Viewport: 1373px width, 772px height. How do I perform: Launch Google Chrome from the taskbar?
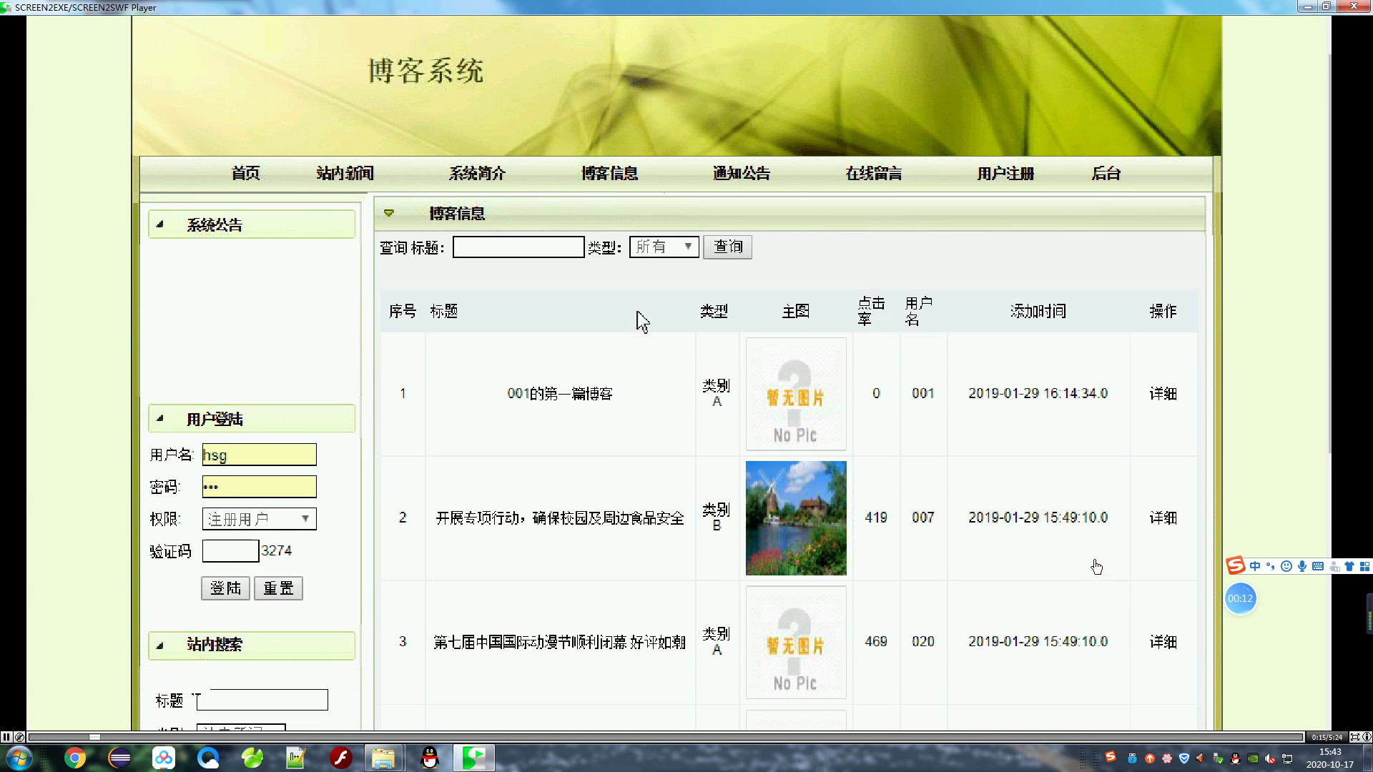pos(75,758)
